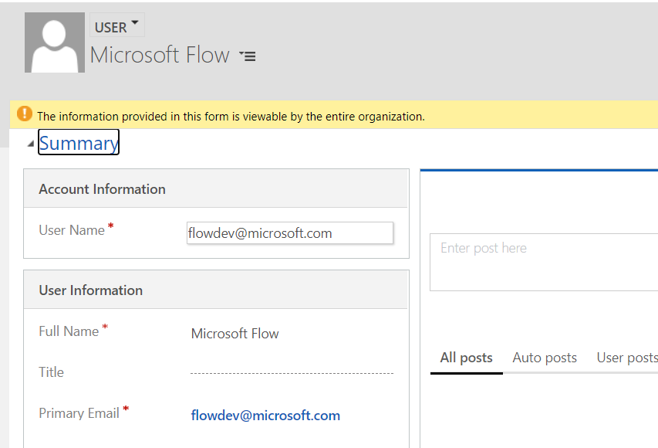Click the organization visibility notification message
The image size is (658, 448).
(x=231, y=117)
